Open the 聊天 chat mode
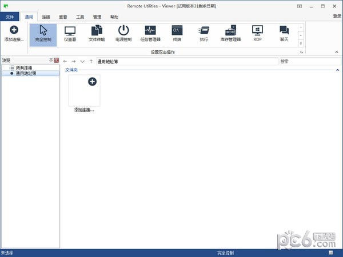This screenshot has height=257, width=343. click(284, 35)
